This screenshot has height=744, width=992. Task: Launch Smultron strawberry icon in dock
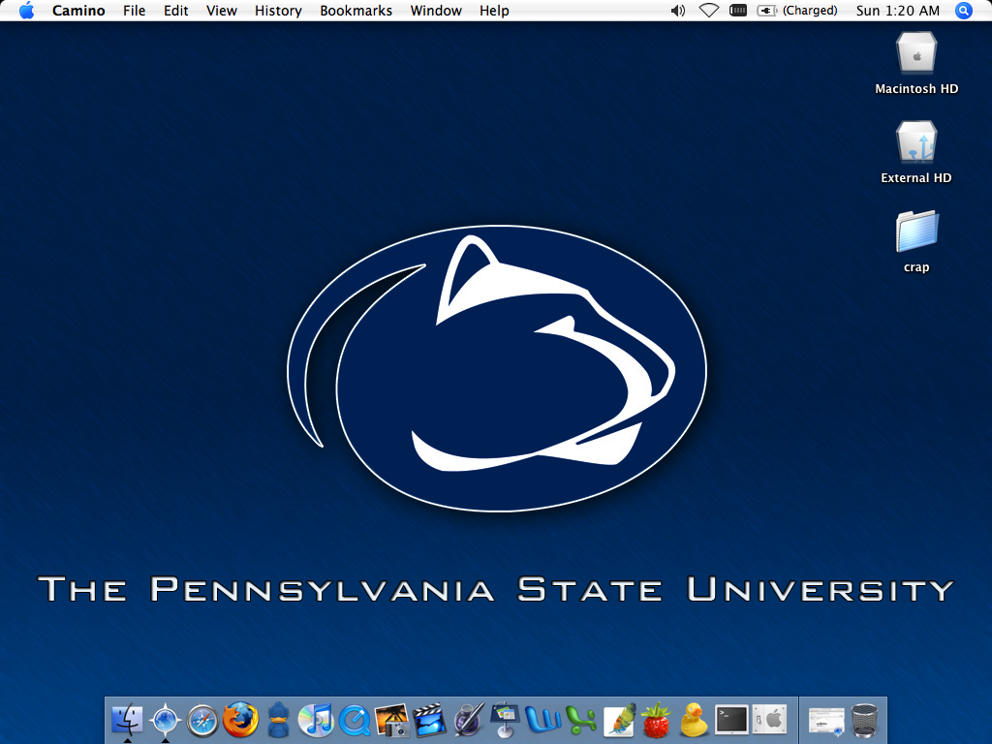point(656,720)
